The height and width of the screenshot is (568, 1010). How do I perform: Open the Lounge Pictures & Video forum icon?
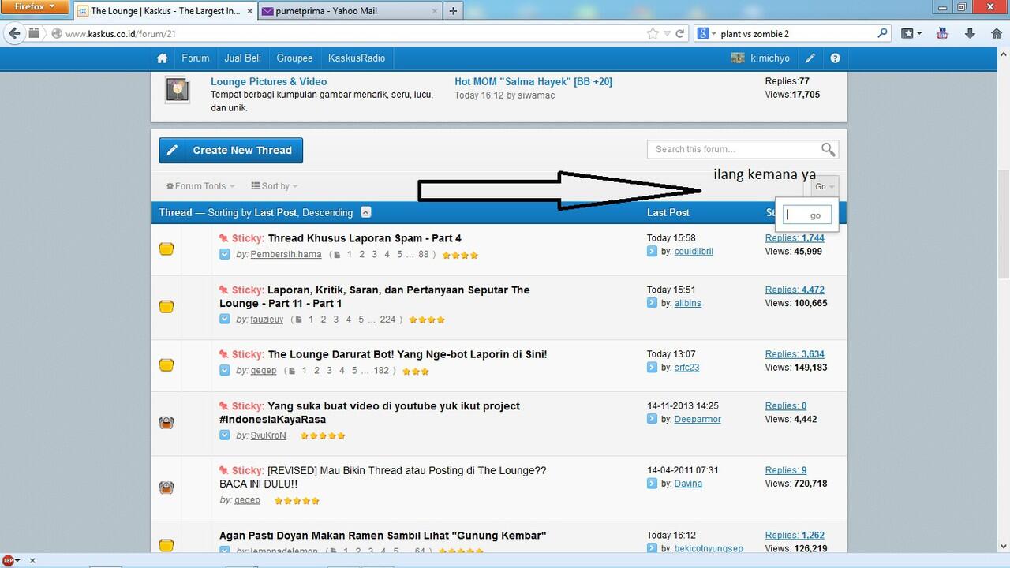point(177,90)
